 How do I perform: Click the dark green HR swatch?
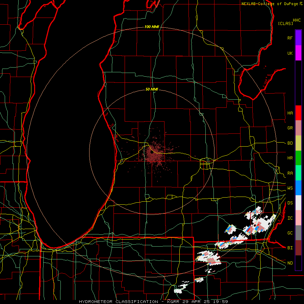(x=298, y=158)
